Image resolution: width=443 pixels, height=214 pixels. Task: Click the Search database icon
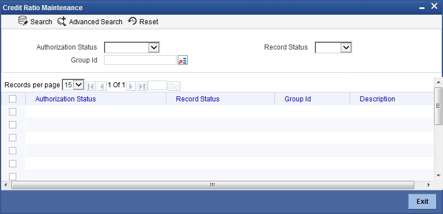(x=22, y=21)
